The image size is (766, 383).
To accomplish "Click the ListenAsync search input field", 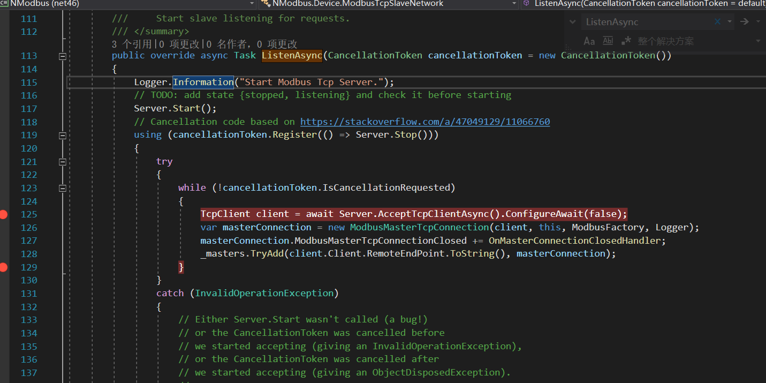I will 648,22.
